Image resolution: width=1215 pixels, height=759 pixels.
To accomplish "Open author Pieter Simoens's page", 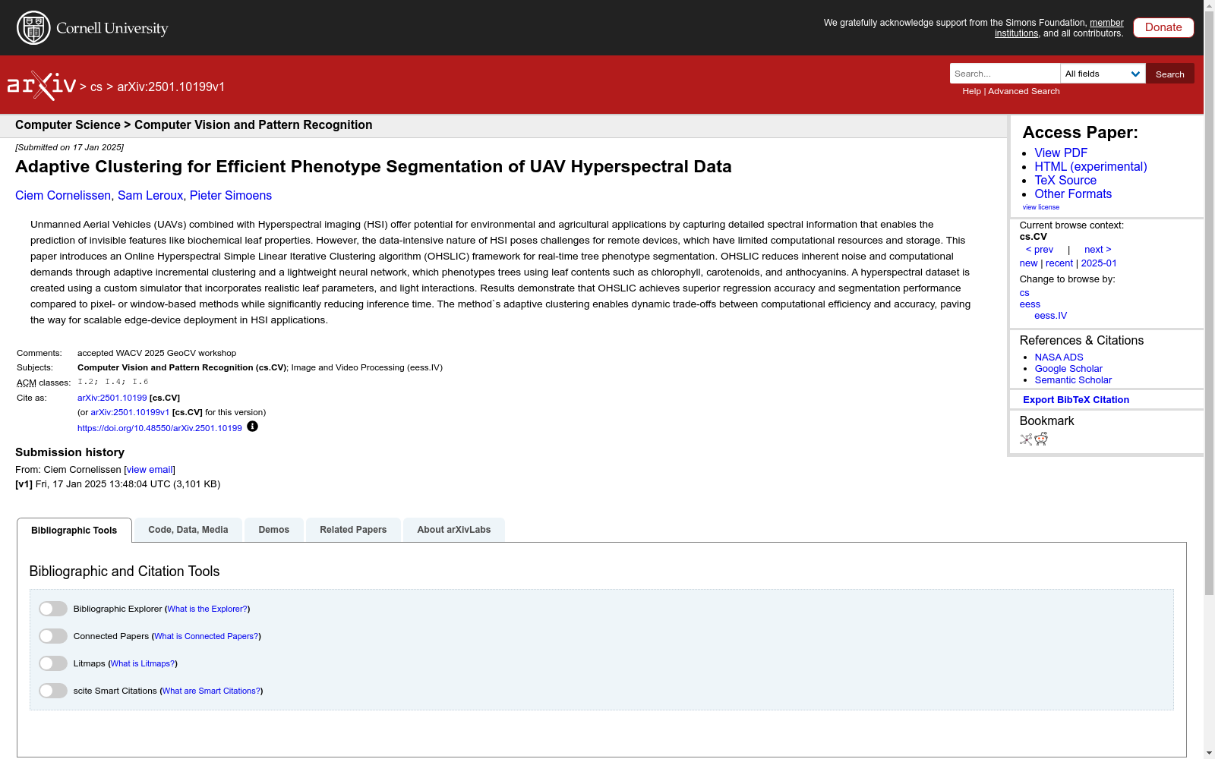I will 231,195.
